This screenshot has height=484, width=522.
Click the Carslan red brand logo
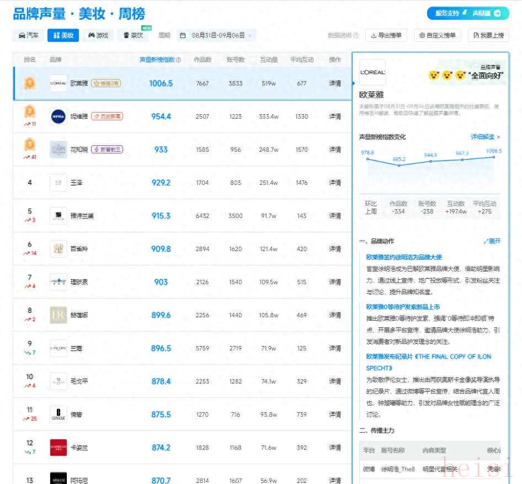coord(58,448)
